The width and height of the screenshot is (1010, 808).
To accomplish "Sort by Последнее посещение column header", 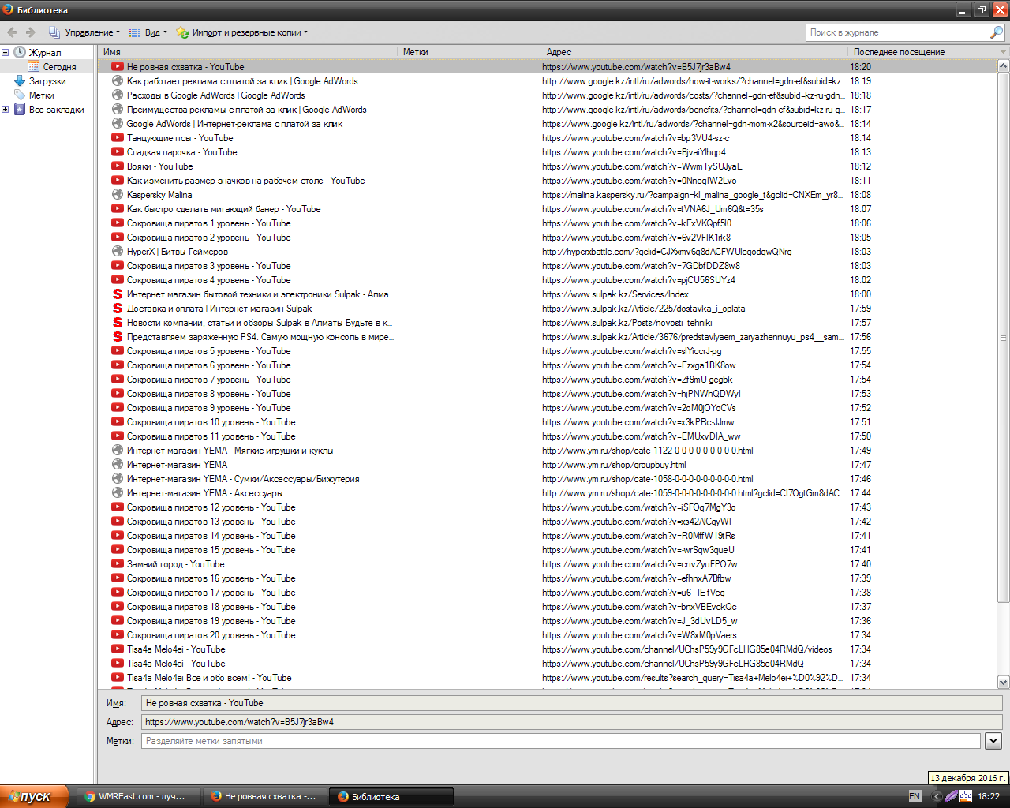I will click(922, 52).
